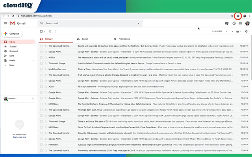The width and height of the screenshot is (252, 157).
Task: Click the Compose button
Action: [12, 34]
